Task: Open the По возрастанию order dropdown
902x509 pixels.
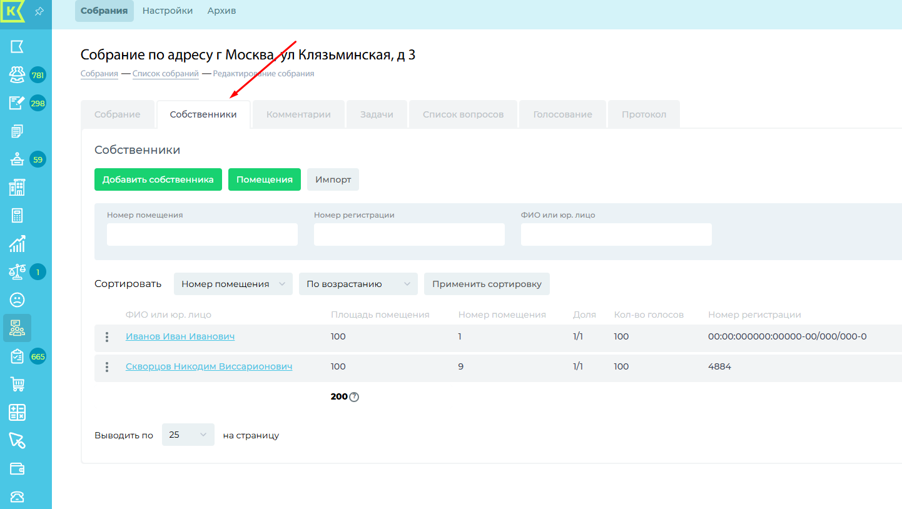Action: click(358, 284)
